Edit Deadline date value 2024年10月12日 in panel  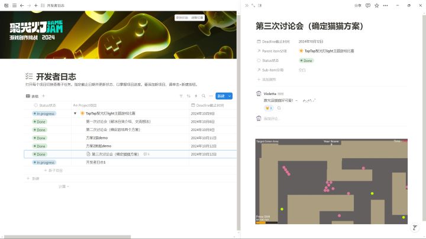(311, 42)
